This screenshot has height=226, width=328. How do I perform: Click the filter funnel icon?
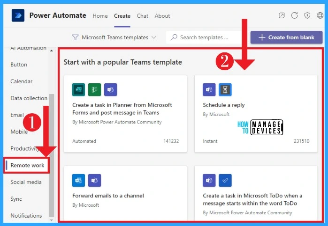[75, 37]
